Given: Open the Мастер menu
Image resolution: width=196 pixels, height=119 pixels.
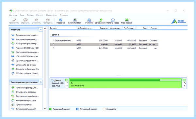Looking at the screenshot, I should 40,15.
